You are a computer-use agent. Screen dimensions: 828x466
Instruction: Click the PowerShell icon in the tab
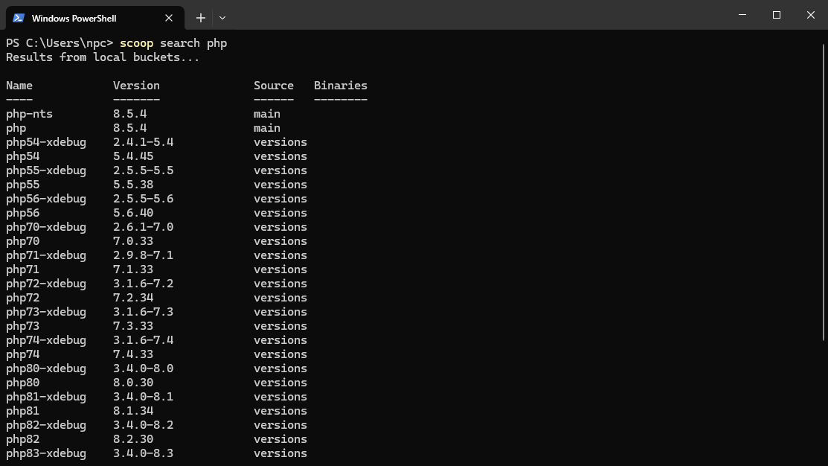(x=19, y=18)
